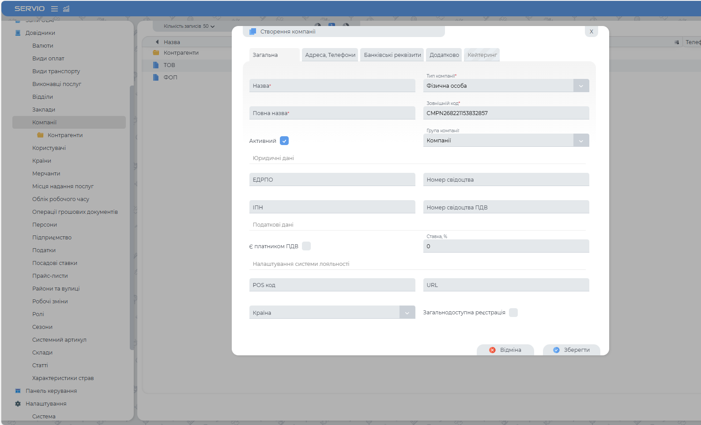Switch to the Адреса, Телефони tab

[x=330, y=55]
